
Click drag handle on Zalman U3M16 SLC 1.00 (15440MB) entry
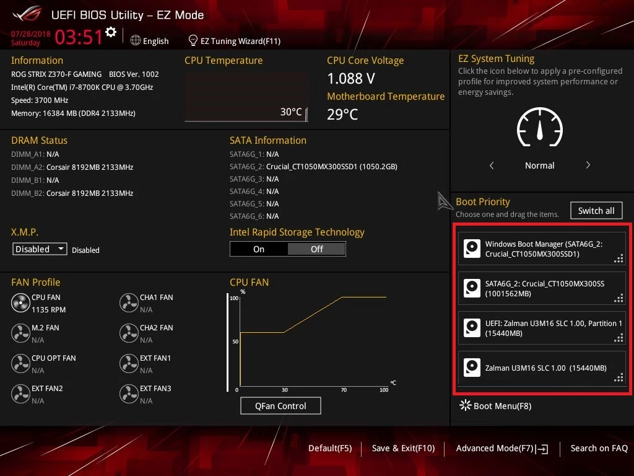pos(619,377)
